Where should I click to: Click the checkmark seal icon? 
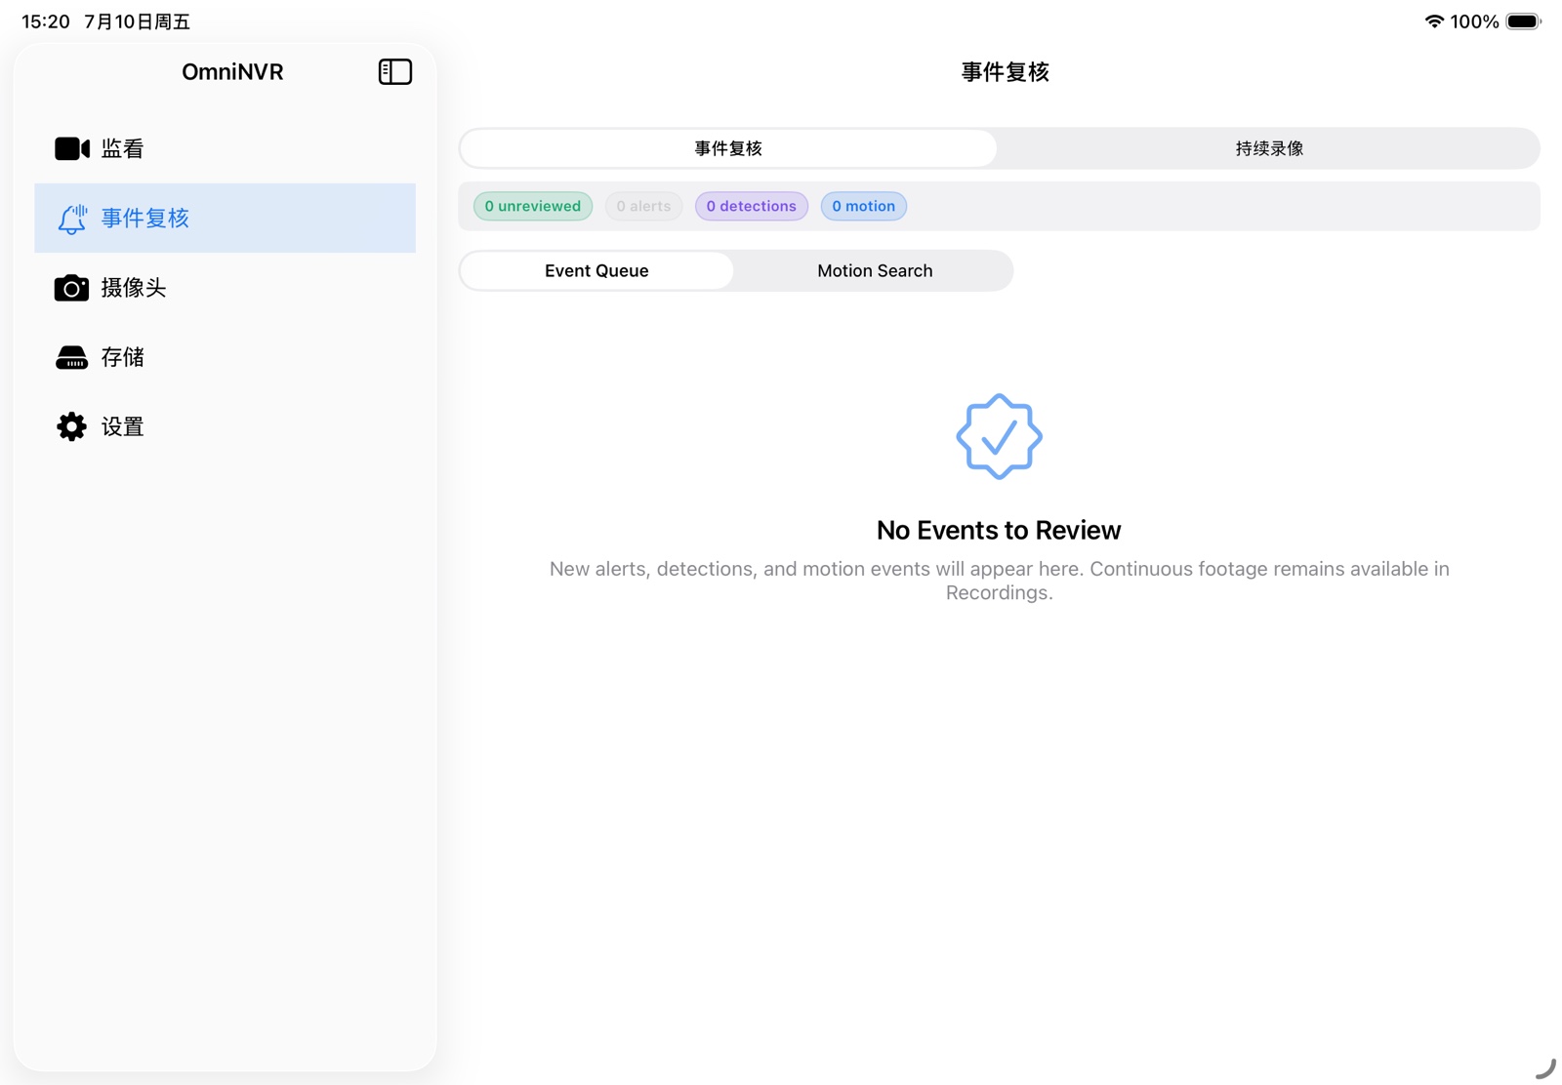click(999, 436)
